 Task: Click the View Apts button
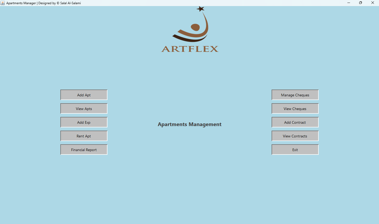[x=83, y=108]
